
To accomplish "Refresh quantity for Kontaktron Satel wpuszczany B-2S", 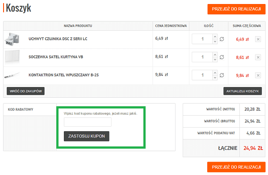I will (x=222, y=75).
